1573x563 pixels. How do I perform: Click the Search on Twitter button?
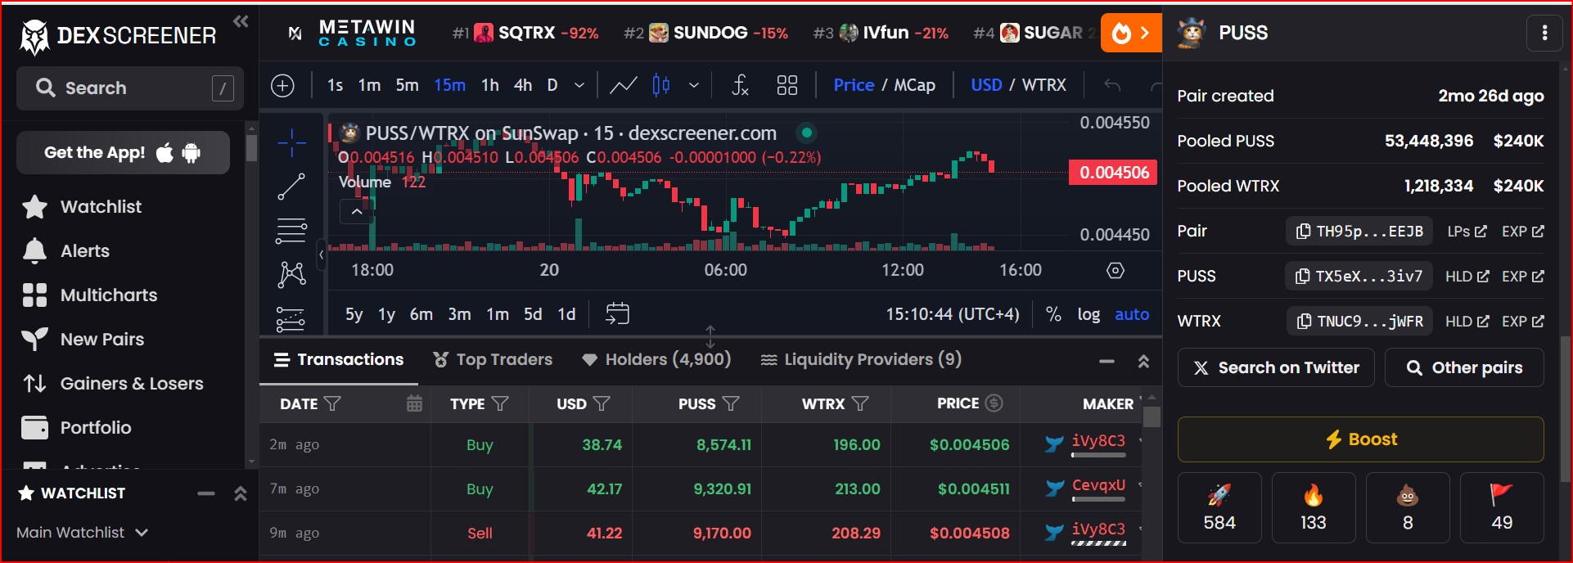pos(1277,367)
